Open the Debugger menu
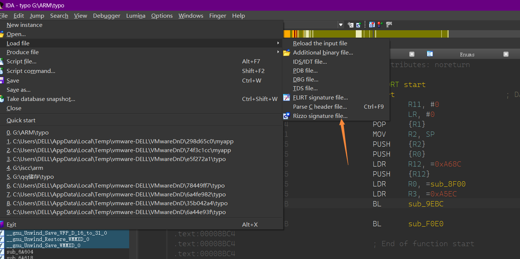Image resolution: width=520 pixels, height=259 pixels. click(106, 16)
